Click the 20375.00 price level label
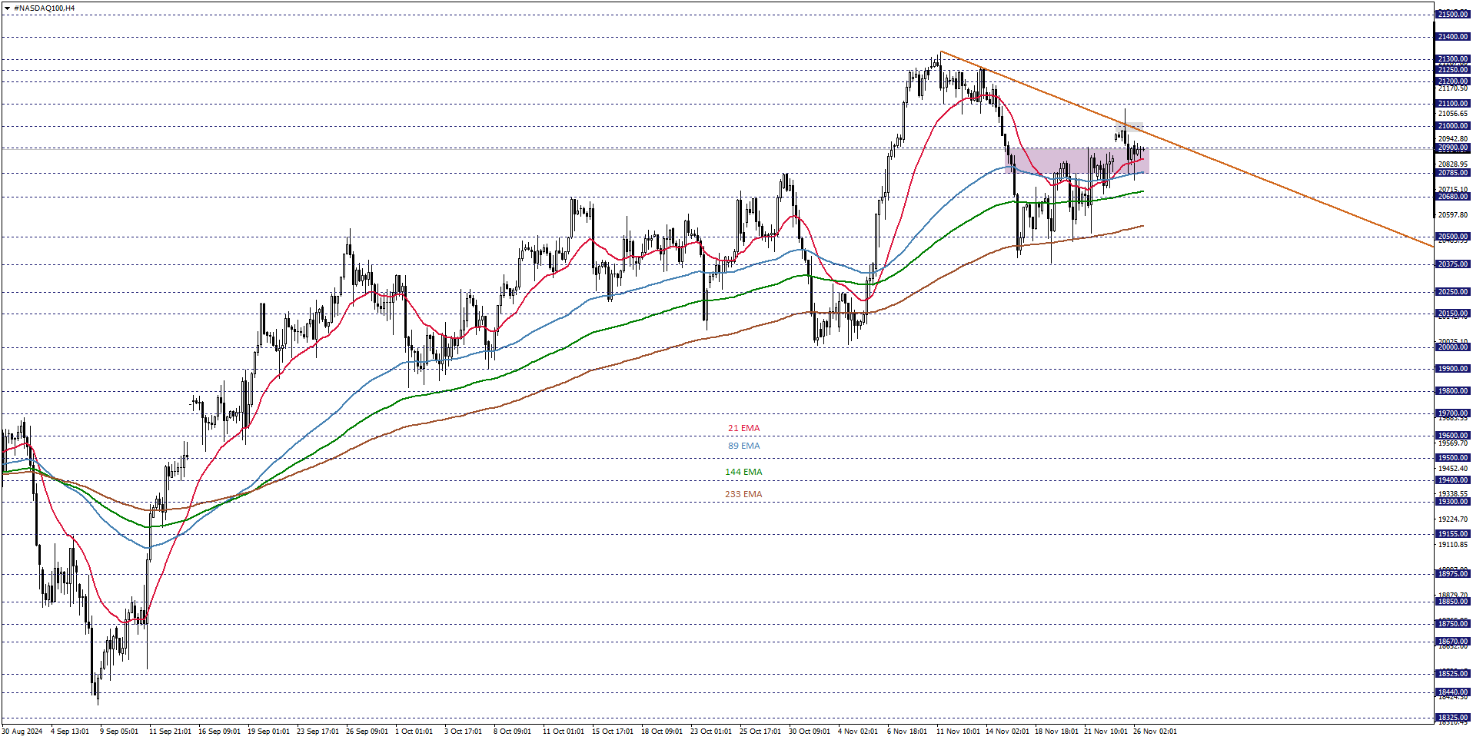Screen dimensions: 1473x740 (x=1452, y=264)
